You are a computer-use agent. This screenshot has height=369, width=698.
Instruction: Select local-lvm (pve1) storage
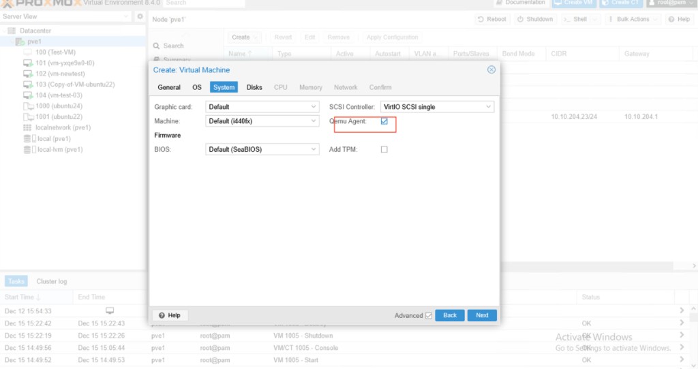pos(60,149)
